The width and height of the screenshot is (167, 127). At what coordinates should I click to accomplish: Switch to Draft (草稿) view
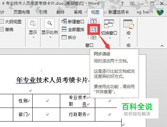(x=7, y=29)
